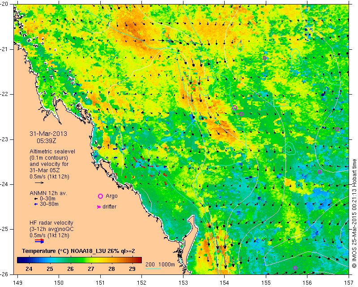Click the 153 longitude axis label
The width and height of the screenshot is (358, 287).
(183, 283)
